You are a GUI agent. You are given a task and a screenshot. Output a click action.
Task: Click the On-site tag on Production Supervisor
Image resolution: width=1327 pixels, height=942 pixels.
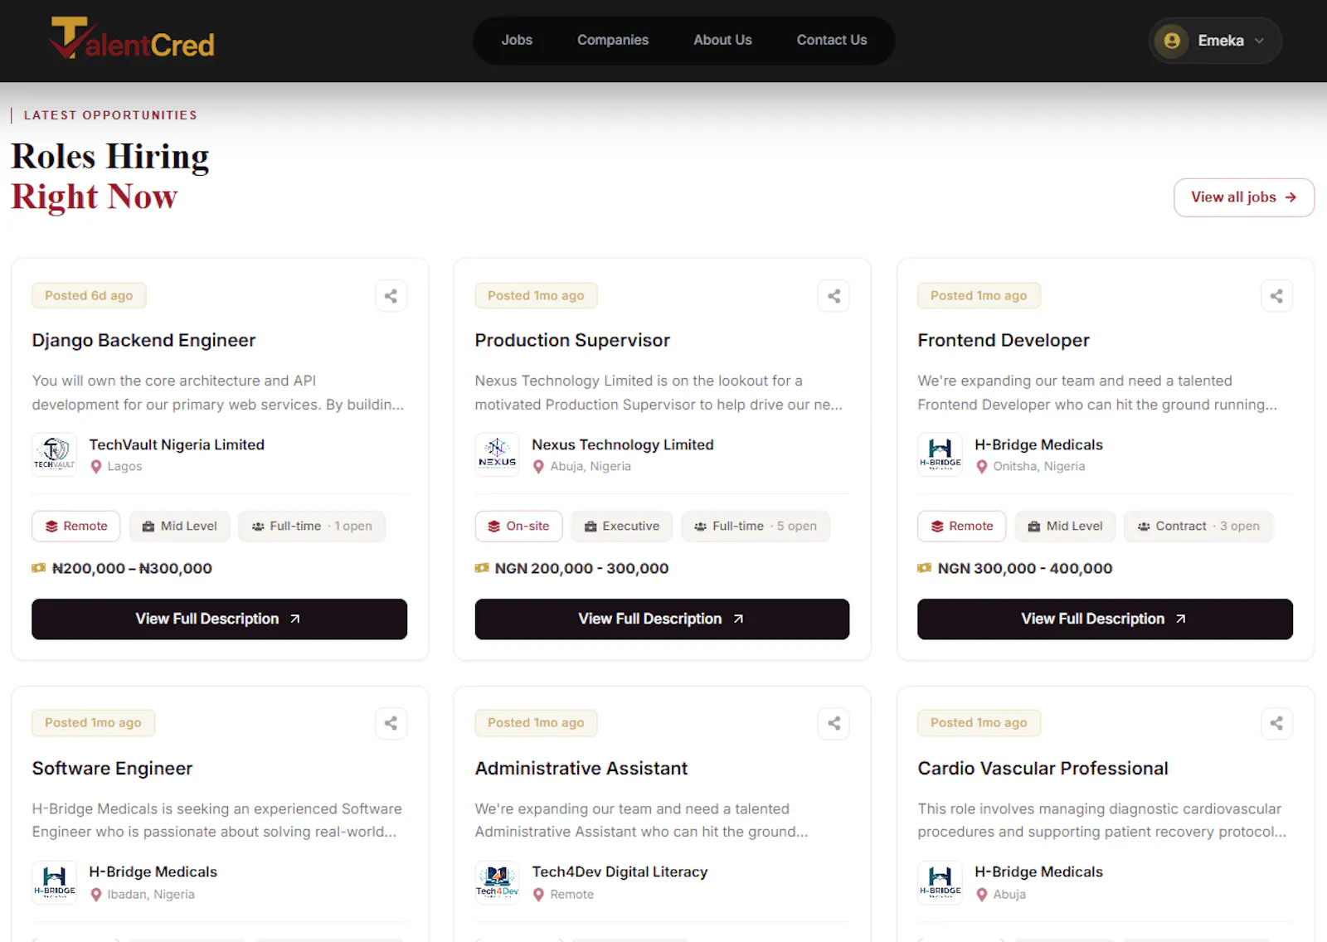[x=519, y=527]
